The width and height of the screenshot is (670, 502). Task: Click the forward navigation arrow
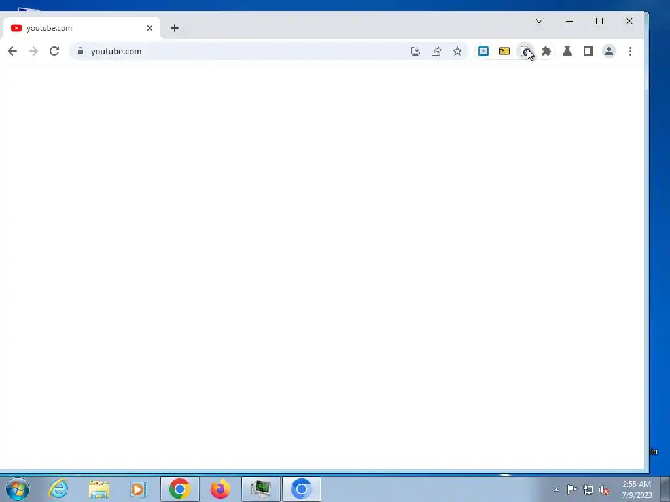pos(33,51)
